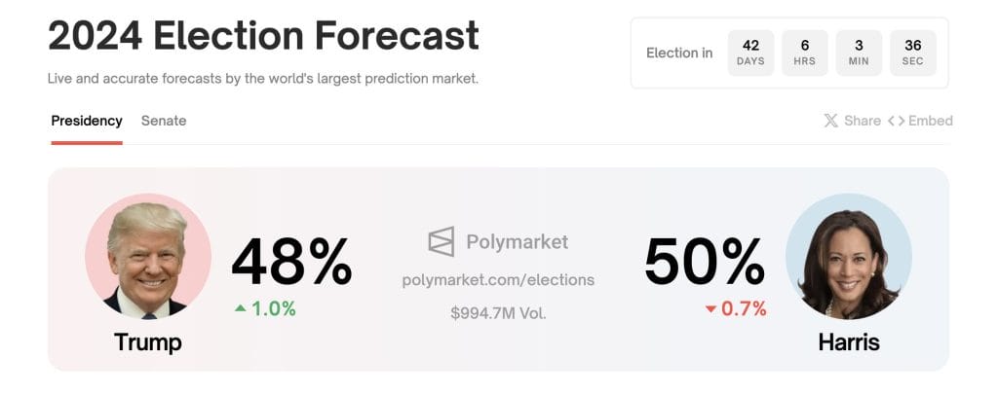This screenshot has height=394, width=998.
Task: Click Trump's portrait photo
Action: click(x=148, y=257)
